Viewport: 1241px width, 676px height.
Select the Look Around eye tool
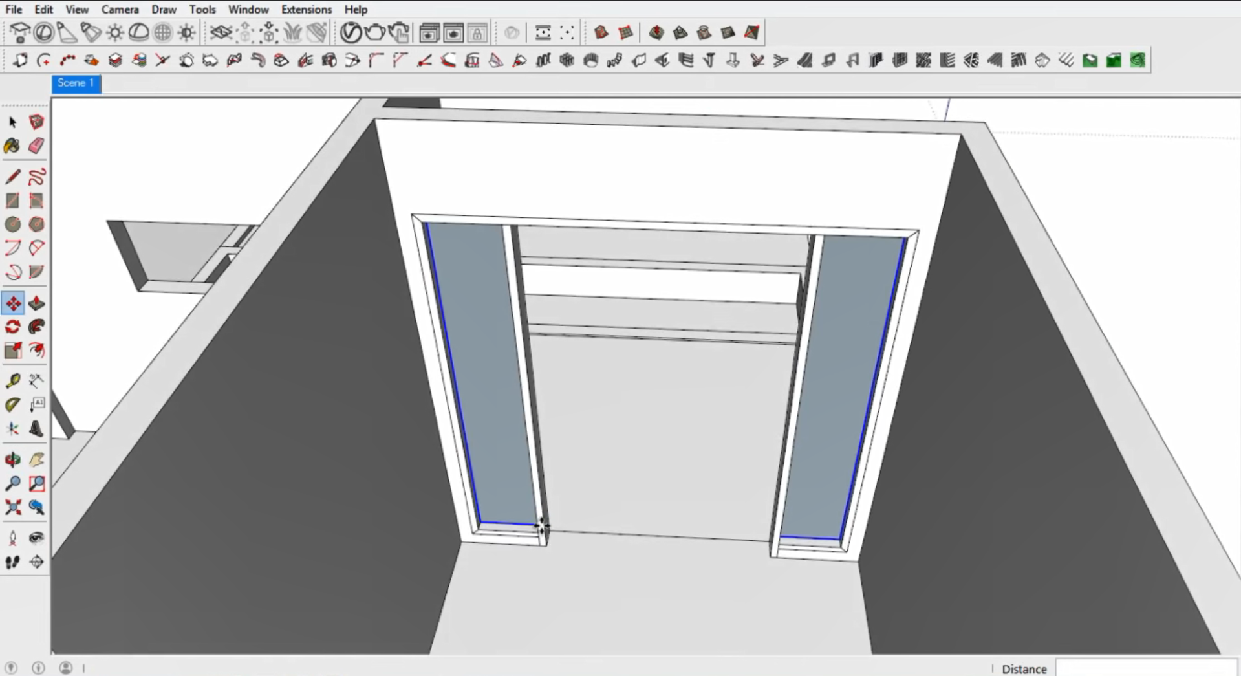tap(36, 538)
